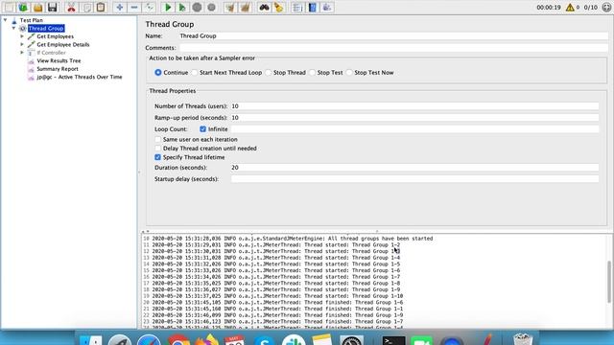Open Safari from the Dock

pos(149,339)
